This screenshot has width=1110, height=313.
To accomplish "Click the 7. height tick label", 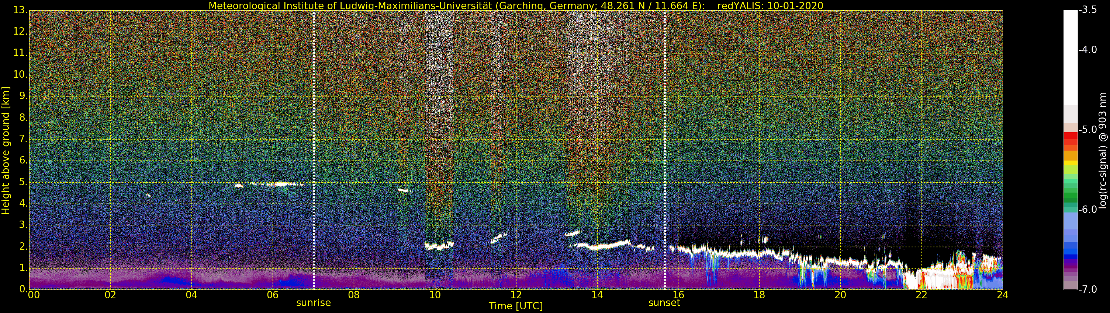I will click(23, 139).
